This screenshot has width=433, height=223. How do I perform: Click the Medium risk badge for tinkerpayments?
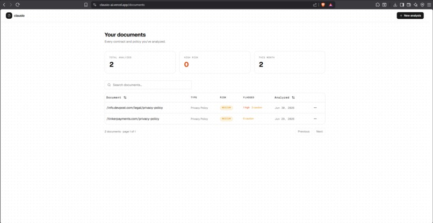[x=227, y=119]
